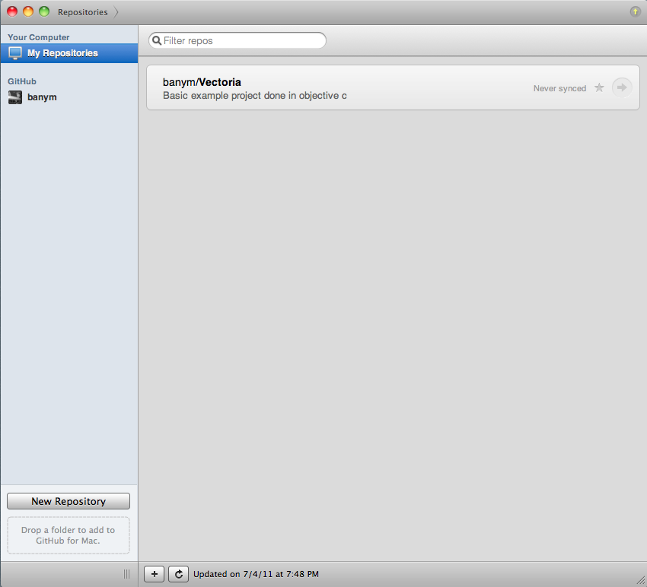
Task: Click the Never synced status text
Action: point(559,88)
